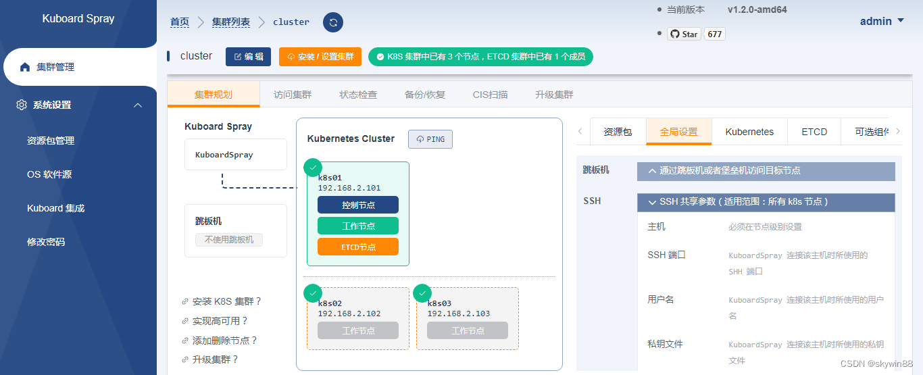Click the gear icon beside 系统设置
923x375 pixels.
(22, 105)
